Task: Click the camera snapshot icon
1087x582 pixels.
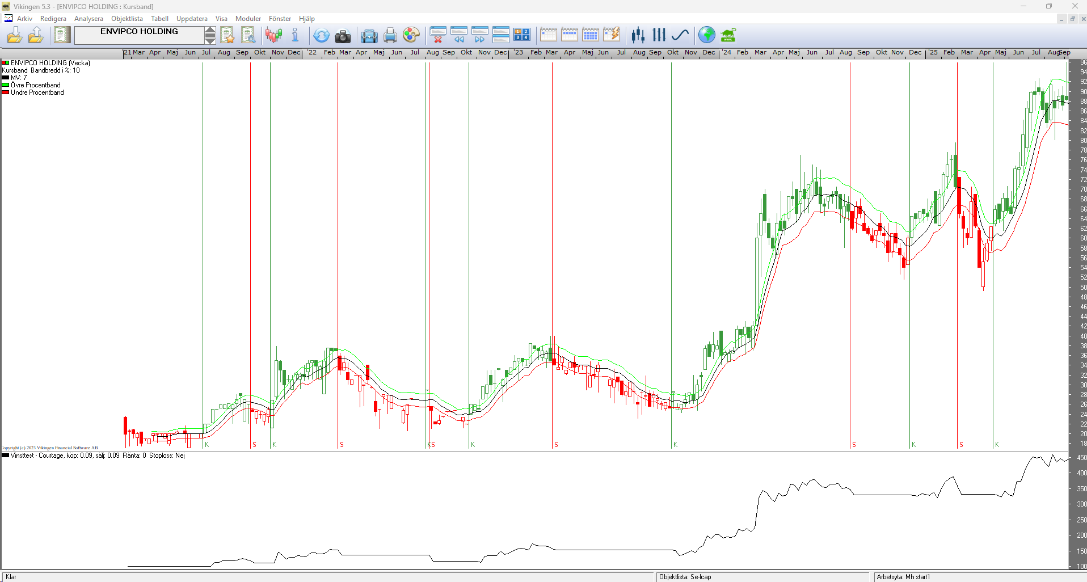Action: coord(343,36)
